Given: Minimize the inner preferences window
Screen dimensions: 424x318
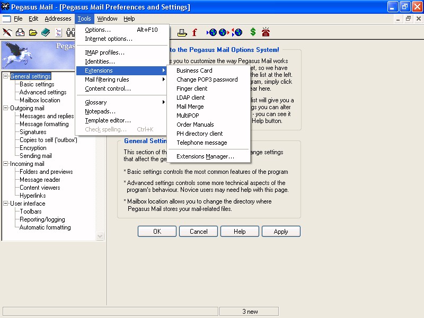Looking at the screenshot, I should point(398,19).
